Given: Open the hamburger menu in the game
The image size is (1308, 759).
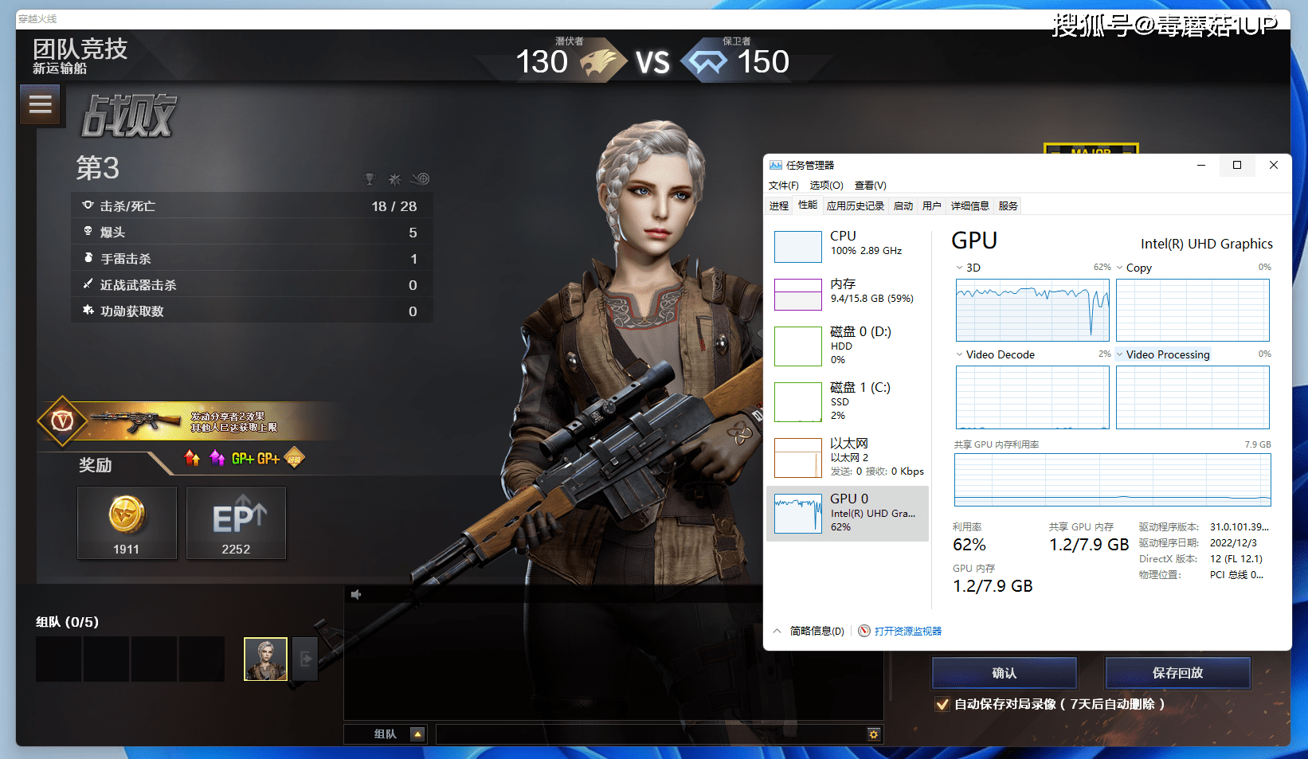Looking at the screenshot, I should (x=41, y=104).
